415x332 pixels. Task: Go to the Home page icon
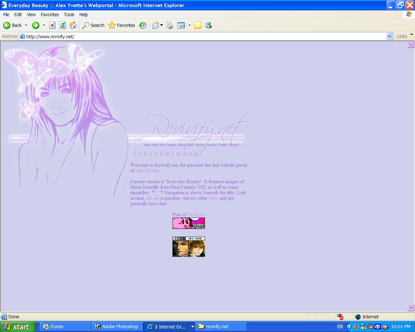click(x=73, y=25)
